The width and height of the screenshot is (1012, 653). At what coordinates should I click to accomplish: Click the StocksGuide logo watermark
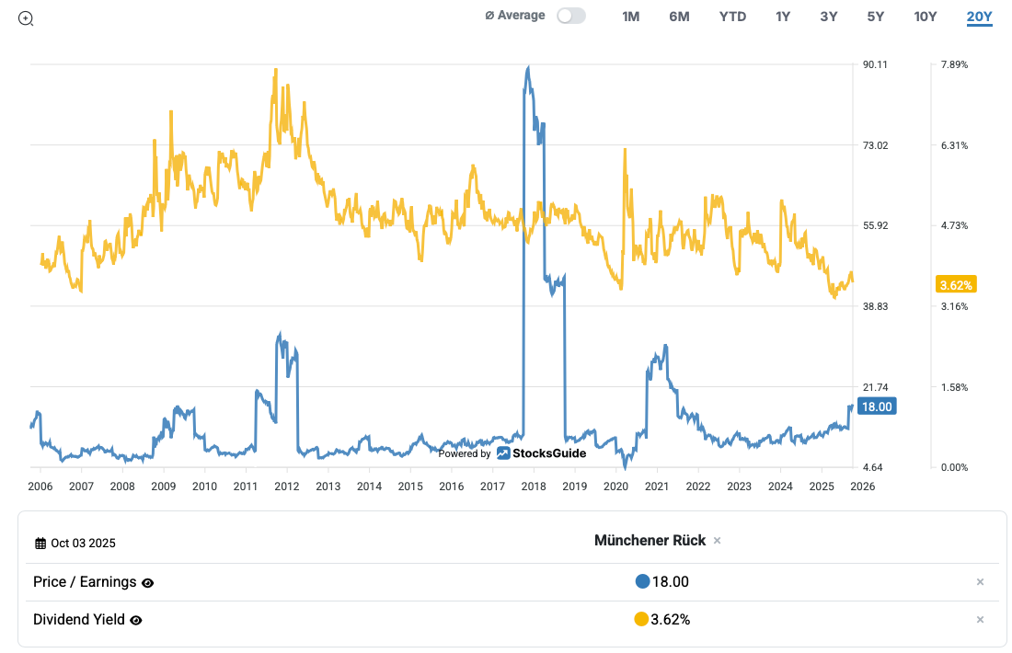[x=541, y=453]
